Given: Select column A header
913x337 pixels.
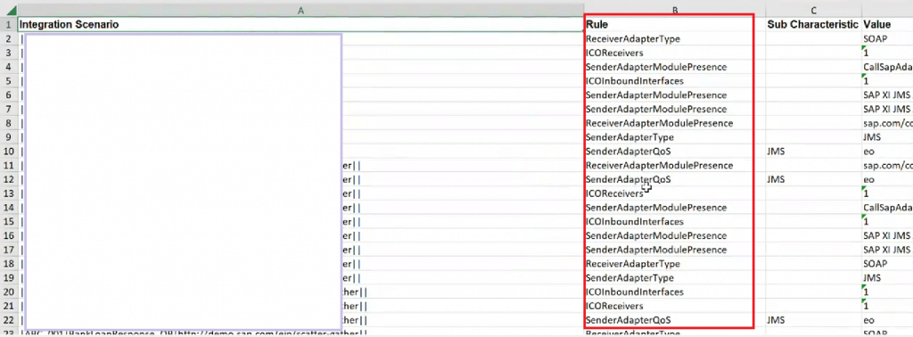Looking at the screenshot, I should (300, 10).
